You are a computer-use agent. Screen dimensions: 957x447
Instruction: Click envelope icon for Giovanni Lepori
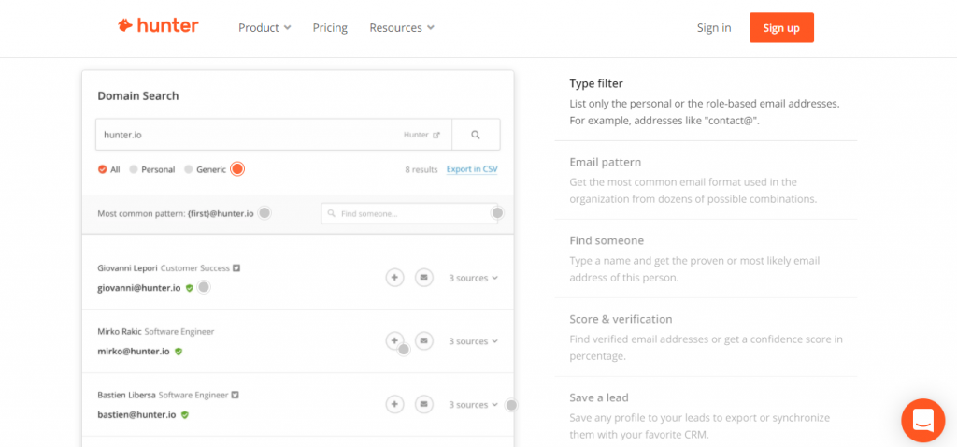tap(424, 278)
